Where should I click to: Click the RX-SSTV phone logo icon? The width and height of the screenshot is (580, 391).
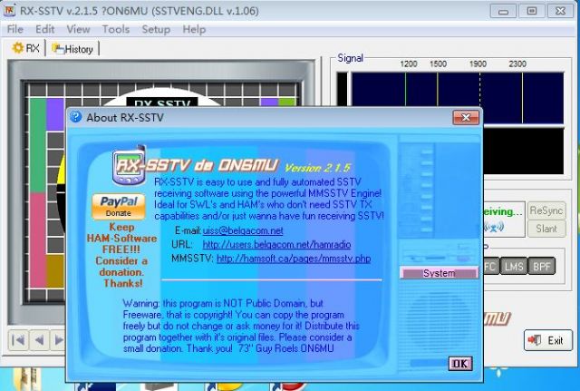(129, 165)
